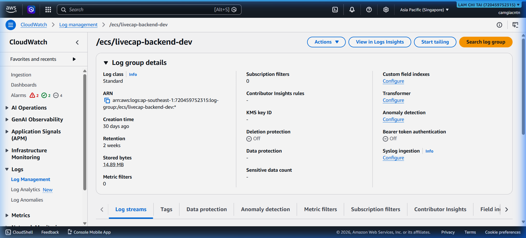
Task: Open the Anomaly detection tab
Action: 265,209
